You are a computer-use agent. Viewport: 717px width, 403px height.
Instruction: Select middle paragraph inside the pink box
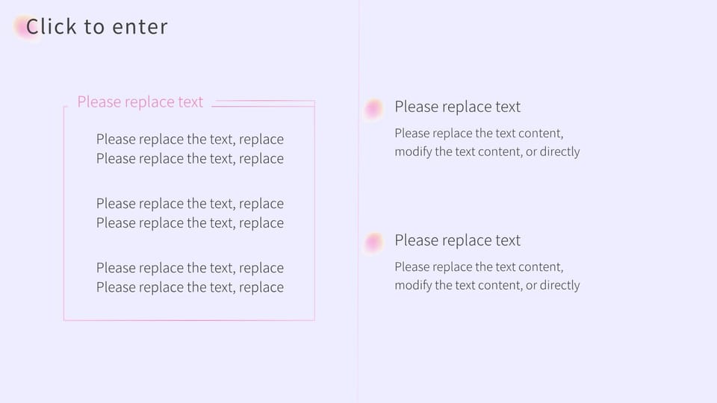coord(190,213)
